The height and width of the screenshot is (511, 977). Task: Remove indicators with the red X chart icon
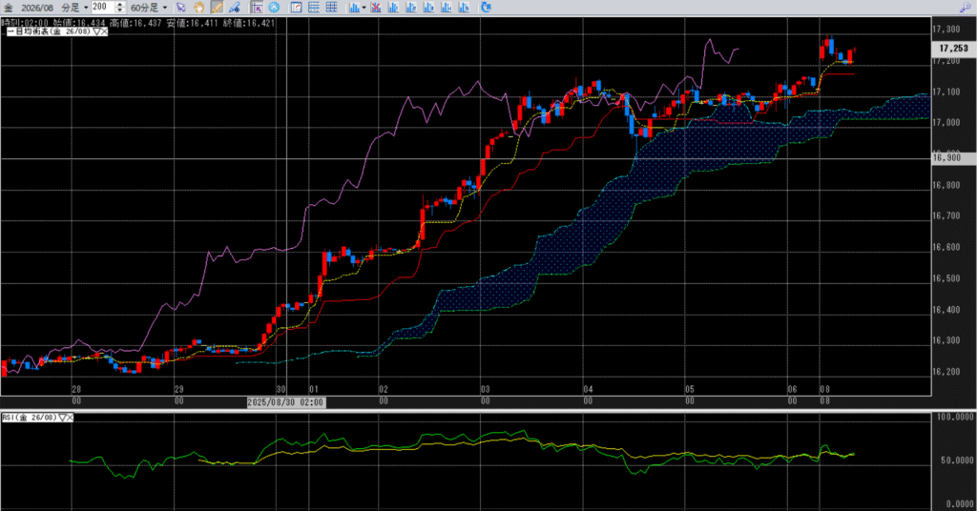375,8
